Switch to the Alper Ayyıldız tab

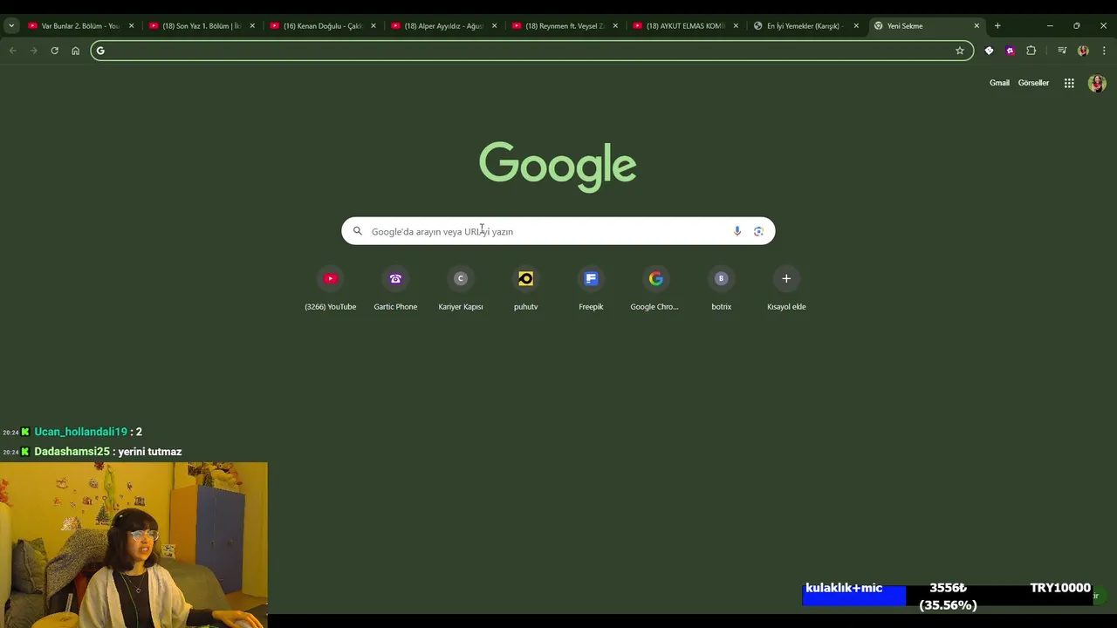(443, 26)
